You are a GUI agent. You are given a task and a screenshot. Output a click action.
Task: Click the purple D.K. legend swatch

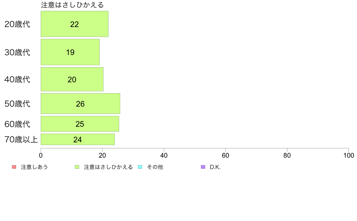[203, 167]
